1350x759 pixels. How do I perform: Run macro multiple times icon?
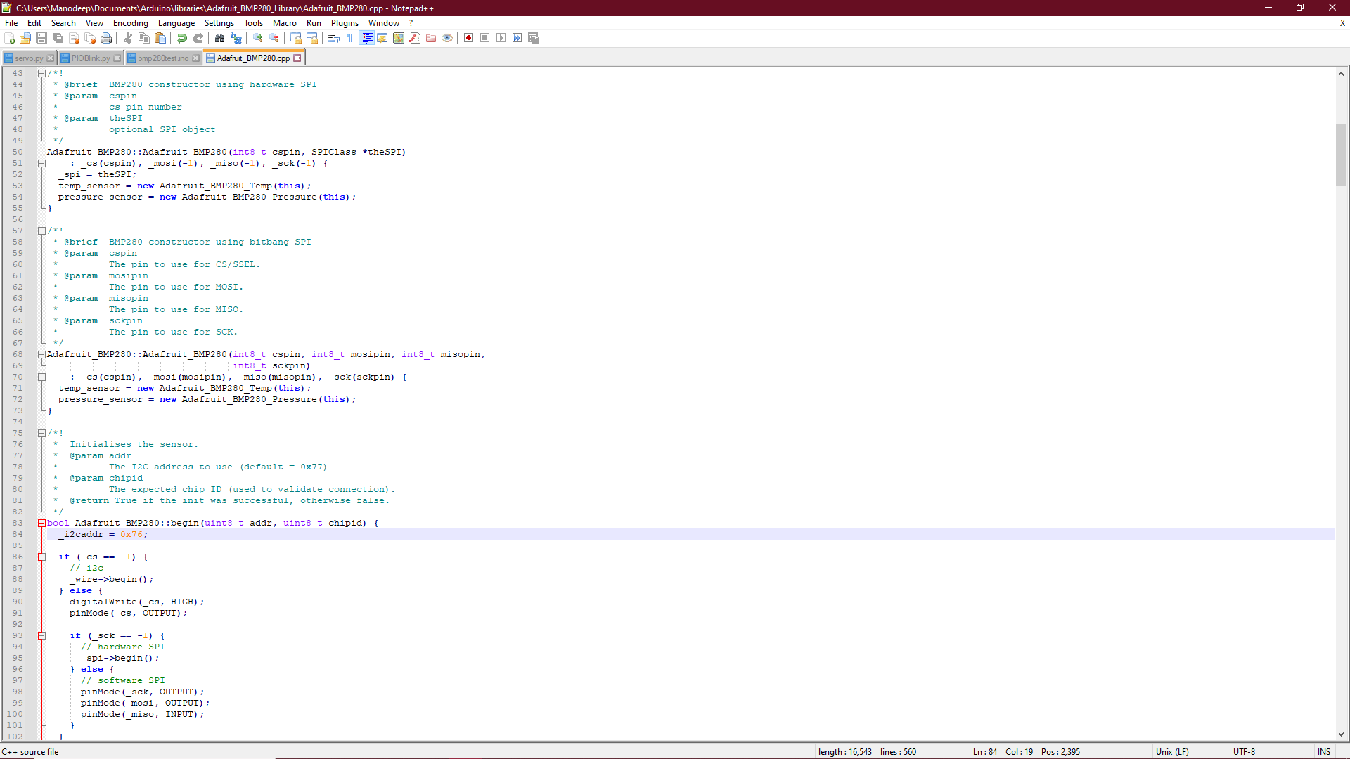517,38
